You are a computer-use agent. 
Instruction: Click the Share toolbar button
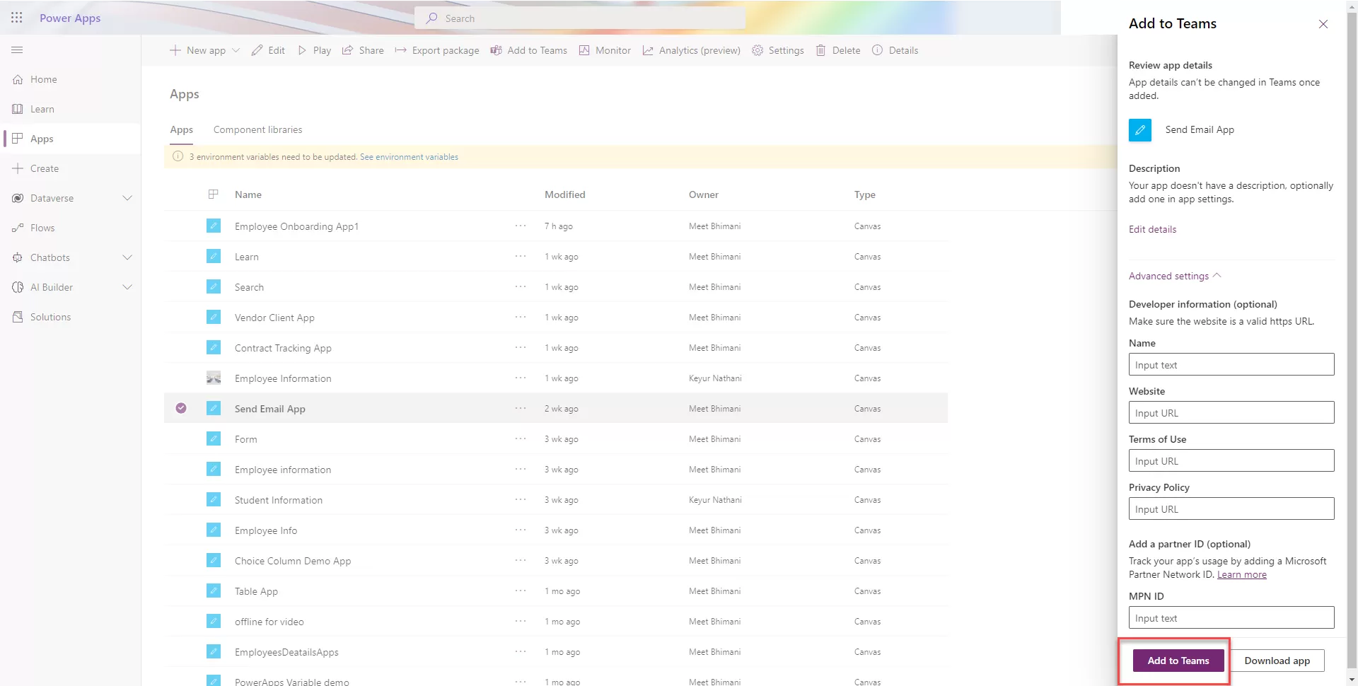363,50
